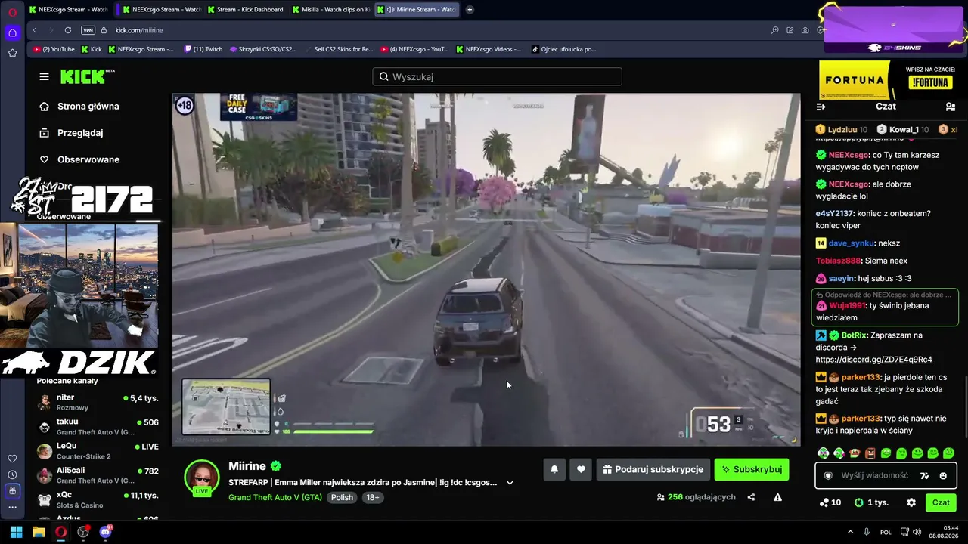Click the kick.com/miirine address bar
Viewport: 968px width, 544px height.
[x=139, y=30]
